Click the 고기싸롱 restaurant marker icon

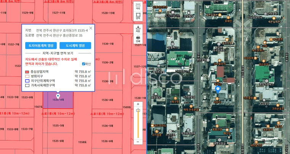tap(157, 132)
